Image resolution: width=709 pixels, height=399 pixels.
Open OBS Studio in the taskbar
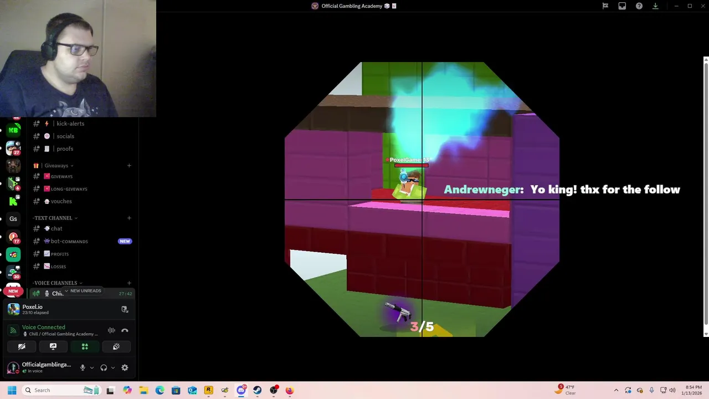tap(273, 390)
